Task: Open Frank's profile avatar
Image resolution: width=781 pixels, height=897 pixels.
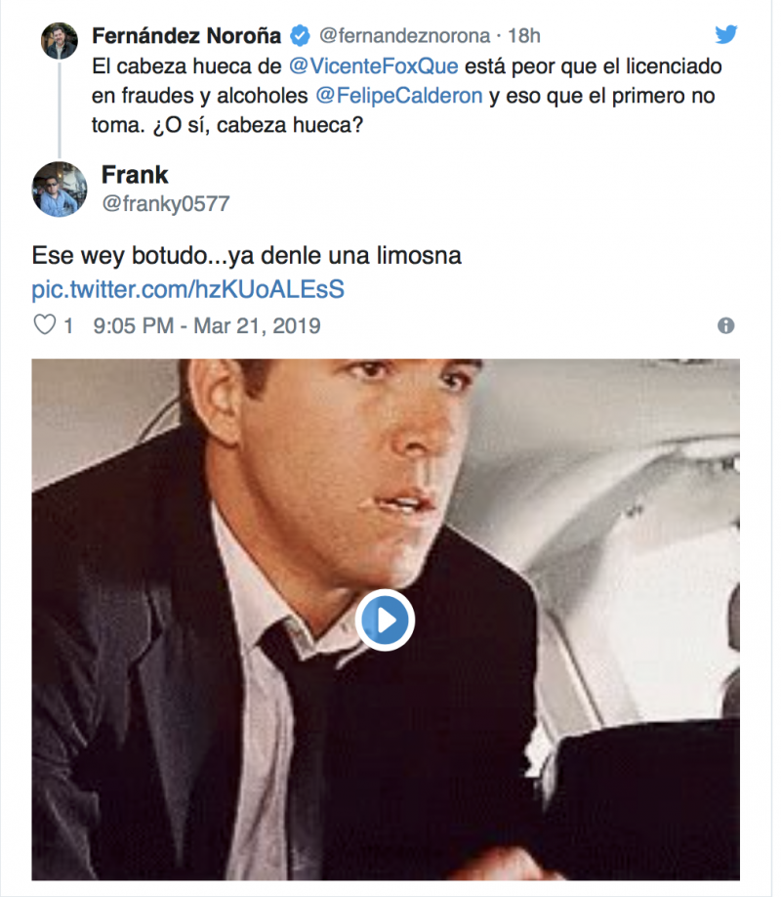Action: 59,188
